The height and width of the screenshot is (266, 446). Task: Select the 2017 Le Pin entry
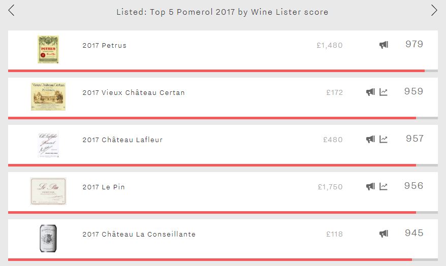point(104,187)
